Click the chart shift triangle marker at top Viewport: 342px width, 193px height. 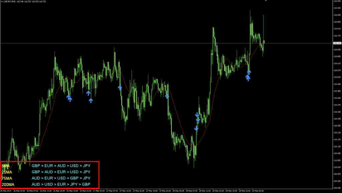266,1
